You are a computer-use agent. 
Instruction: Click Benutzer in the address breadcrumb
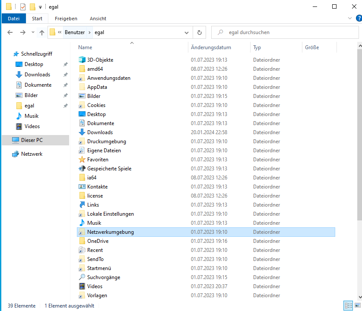click(x=75, y=32)
